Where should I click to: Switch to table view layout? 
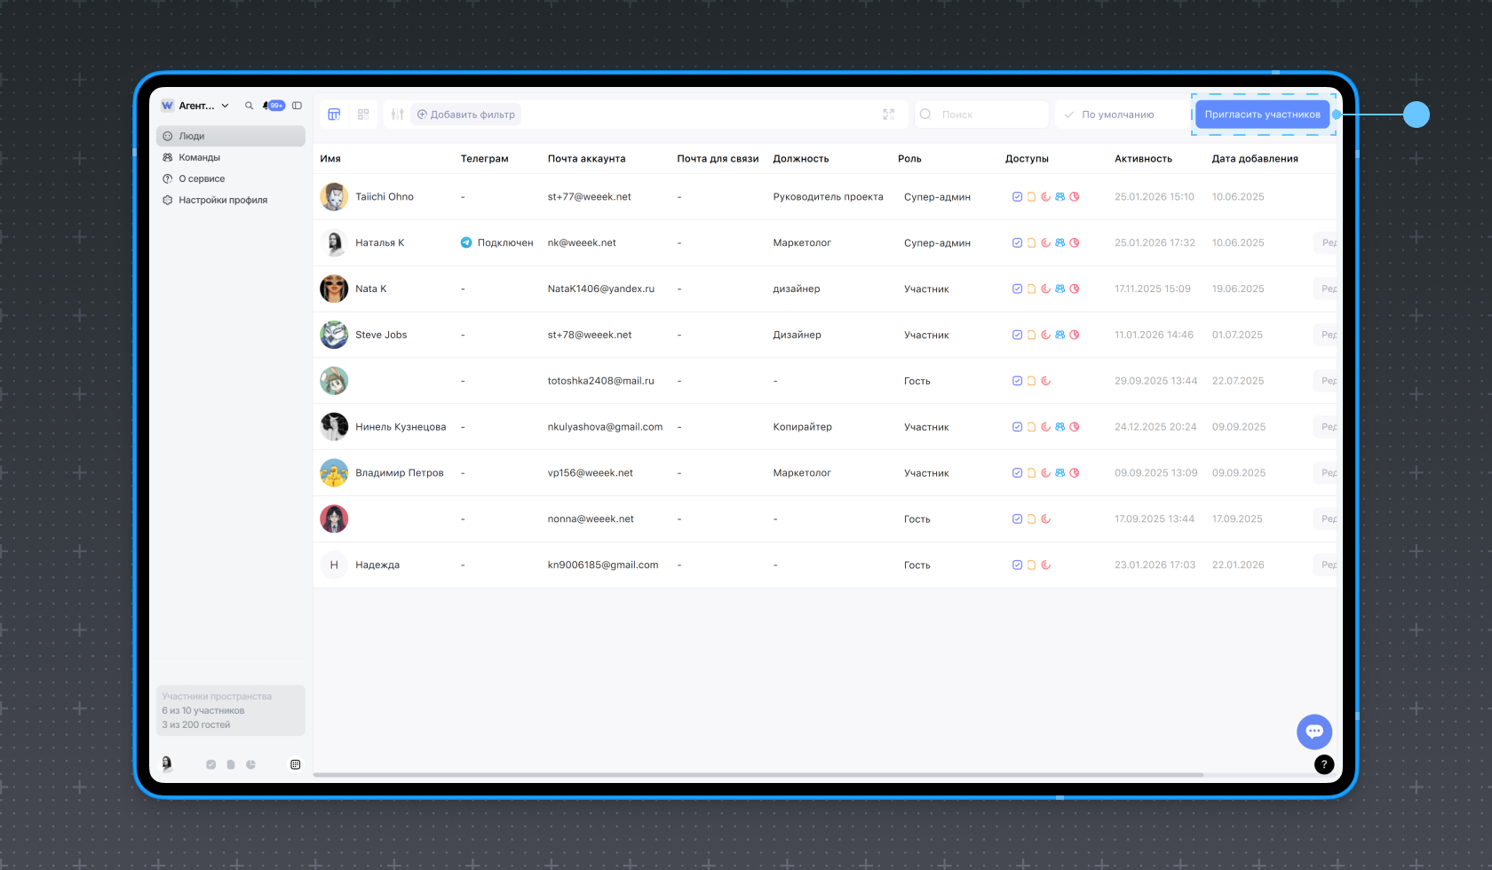click(334, 115)
